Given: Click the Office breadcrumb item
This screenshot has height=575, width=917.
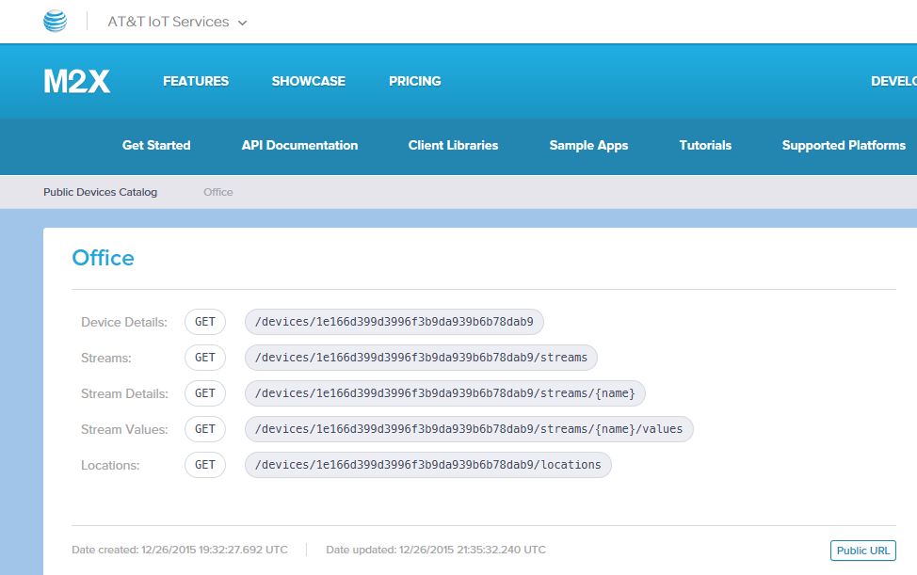Looking at the screenshot, I should 217,192.
